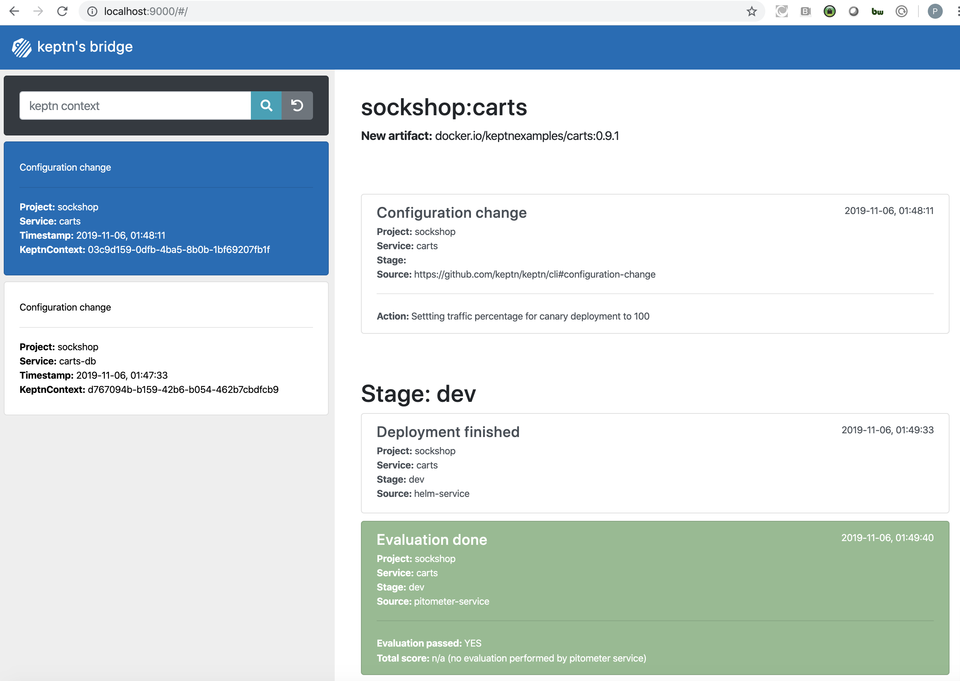The image size is (960, 681).
Task: Reload the page using the browser refresh icon
Action: [62, 11]
